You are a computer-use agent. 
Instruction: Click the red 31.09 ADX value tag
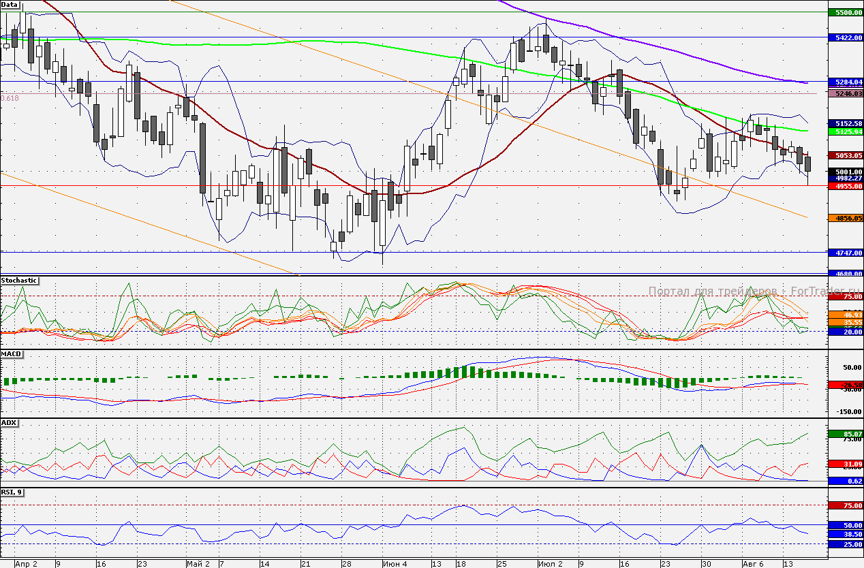[x=845, y=464]
